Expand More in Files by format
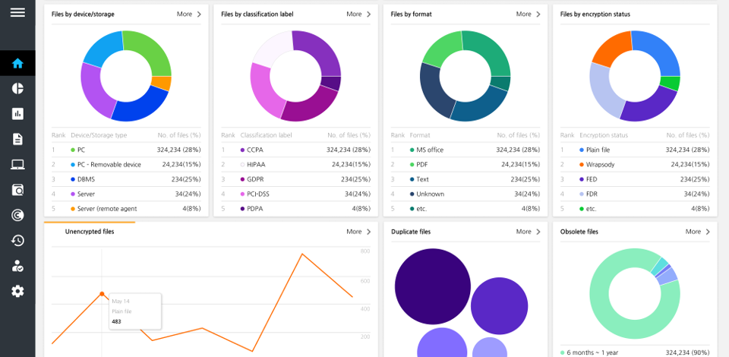 (528, 14)
